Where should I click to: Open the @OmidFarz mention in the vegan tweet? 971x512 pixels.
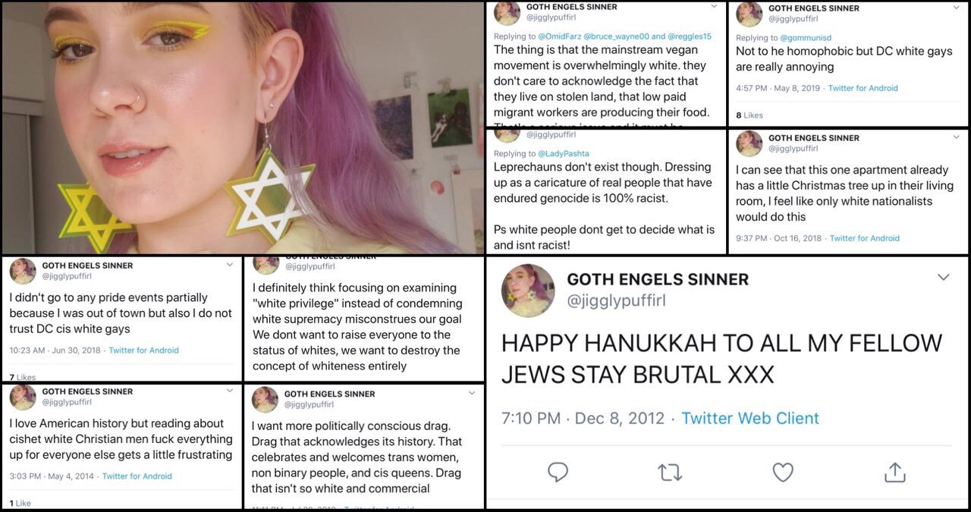pos(558,36)
